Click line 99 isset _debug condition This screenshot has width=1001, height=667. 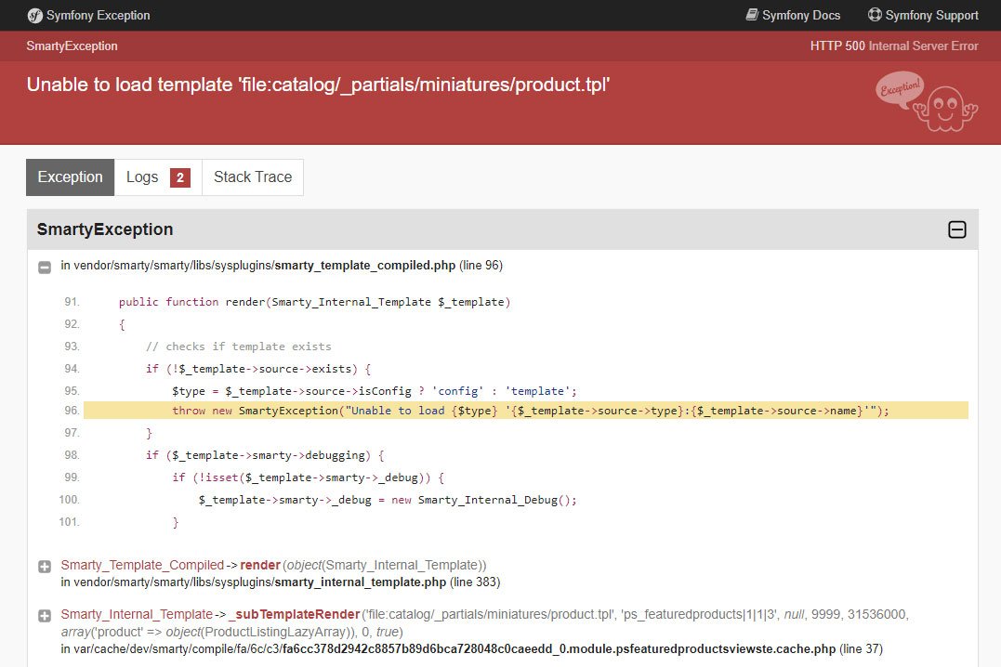309,477
